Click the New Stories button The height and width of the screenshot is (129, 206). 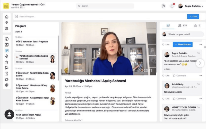coord(183,45)
